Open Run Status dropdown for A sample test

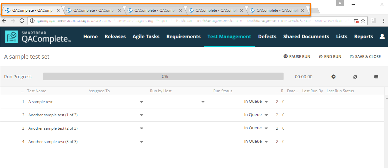[x=266, y=102]
